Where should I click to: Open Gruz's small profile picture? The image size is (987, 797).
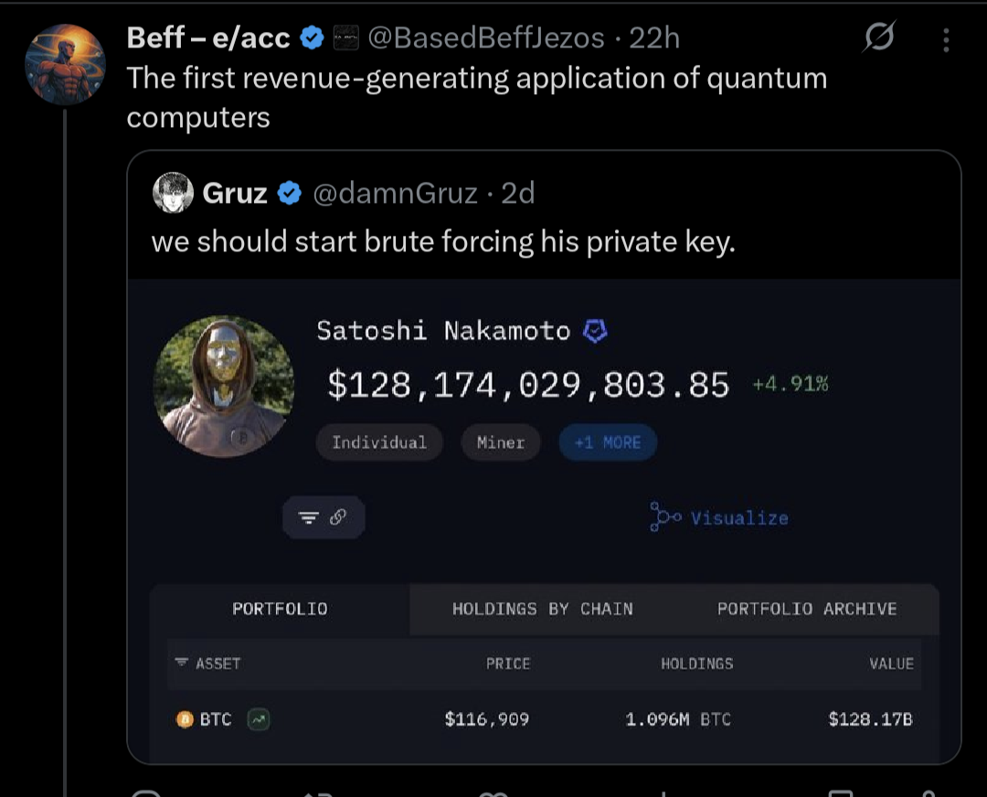[x=173, y=193]
